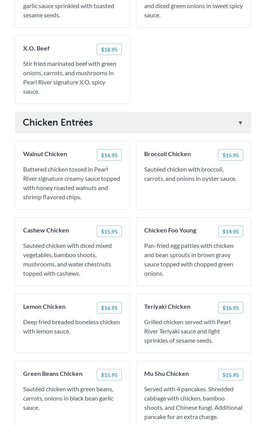Click the Chicken Entrées section header
Screen dimensions: 266x426
pos(133,123)
